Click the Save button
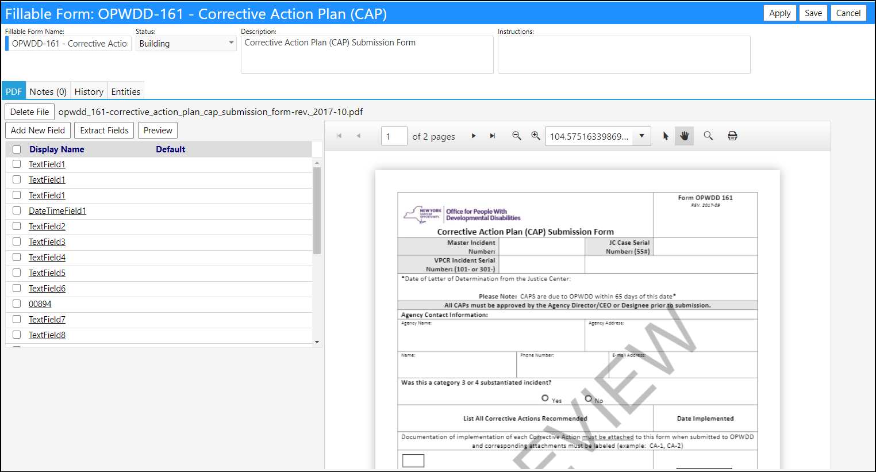Screen dimensions: 876x472 [x=813, y=13]
